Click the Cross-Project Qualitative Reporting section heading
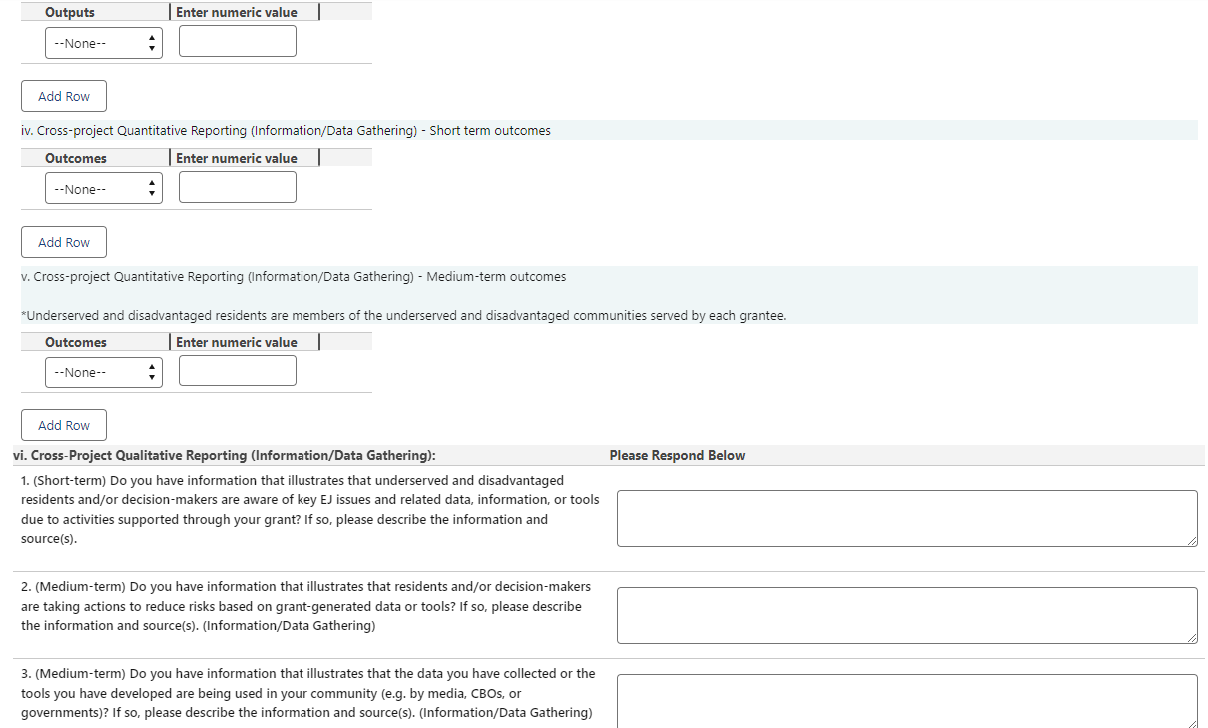This screenshot has height=728, width=1208. tap(225, 456)
